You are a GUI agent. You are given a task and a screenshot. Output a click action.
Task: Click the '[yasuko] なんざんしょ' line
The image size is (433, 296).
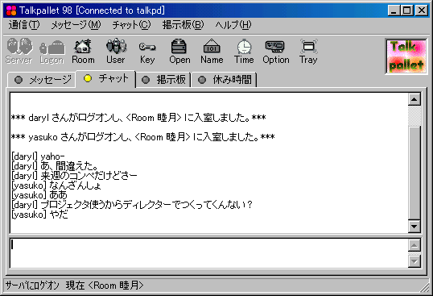point(56,186)
